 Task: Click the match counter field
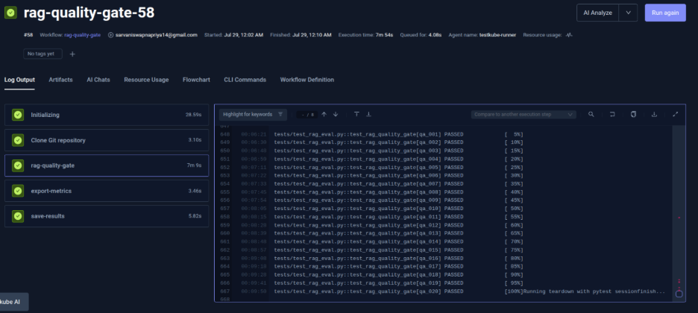[307, 115]
